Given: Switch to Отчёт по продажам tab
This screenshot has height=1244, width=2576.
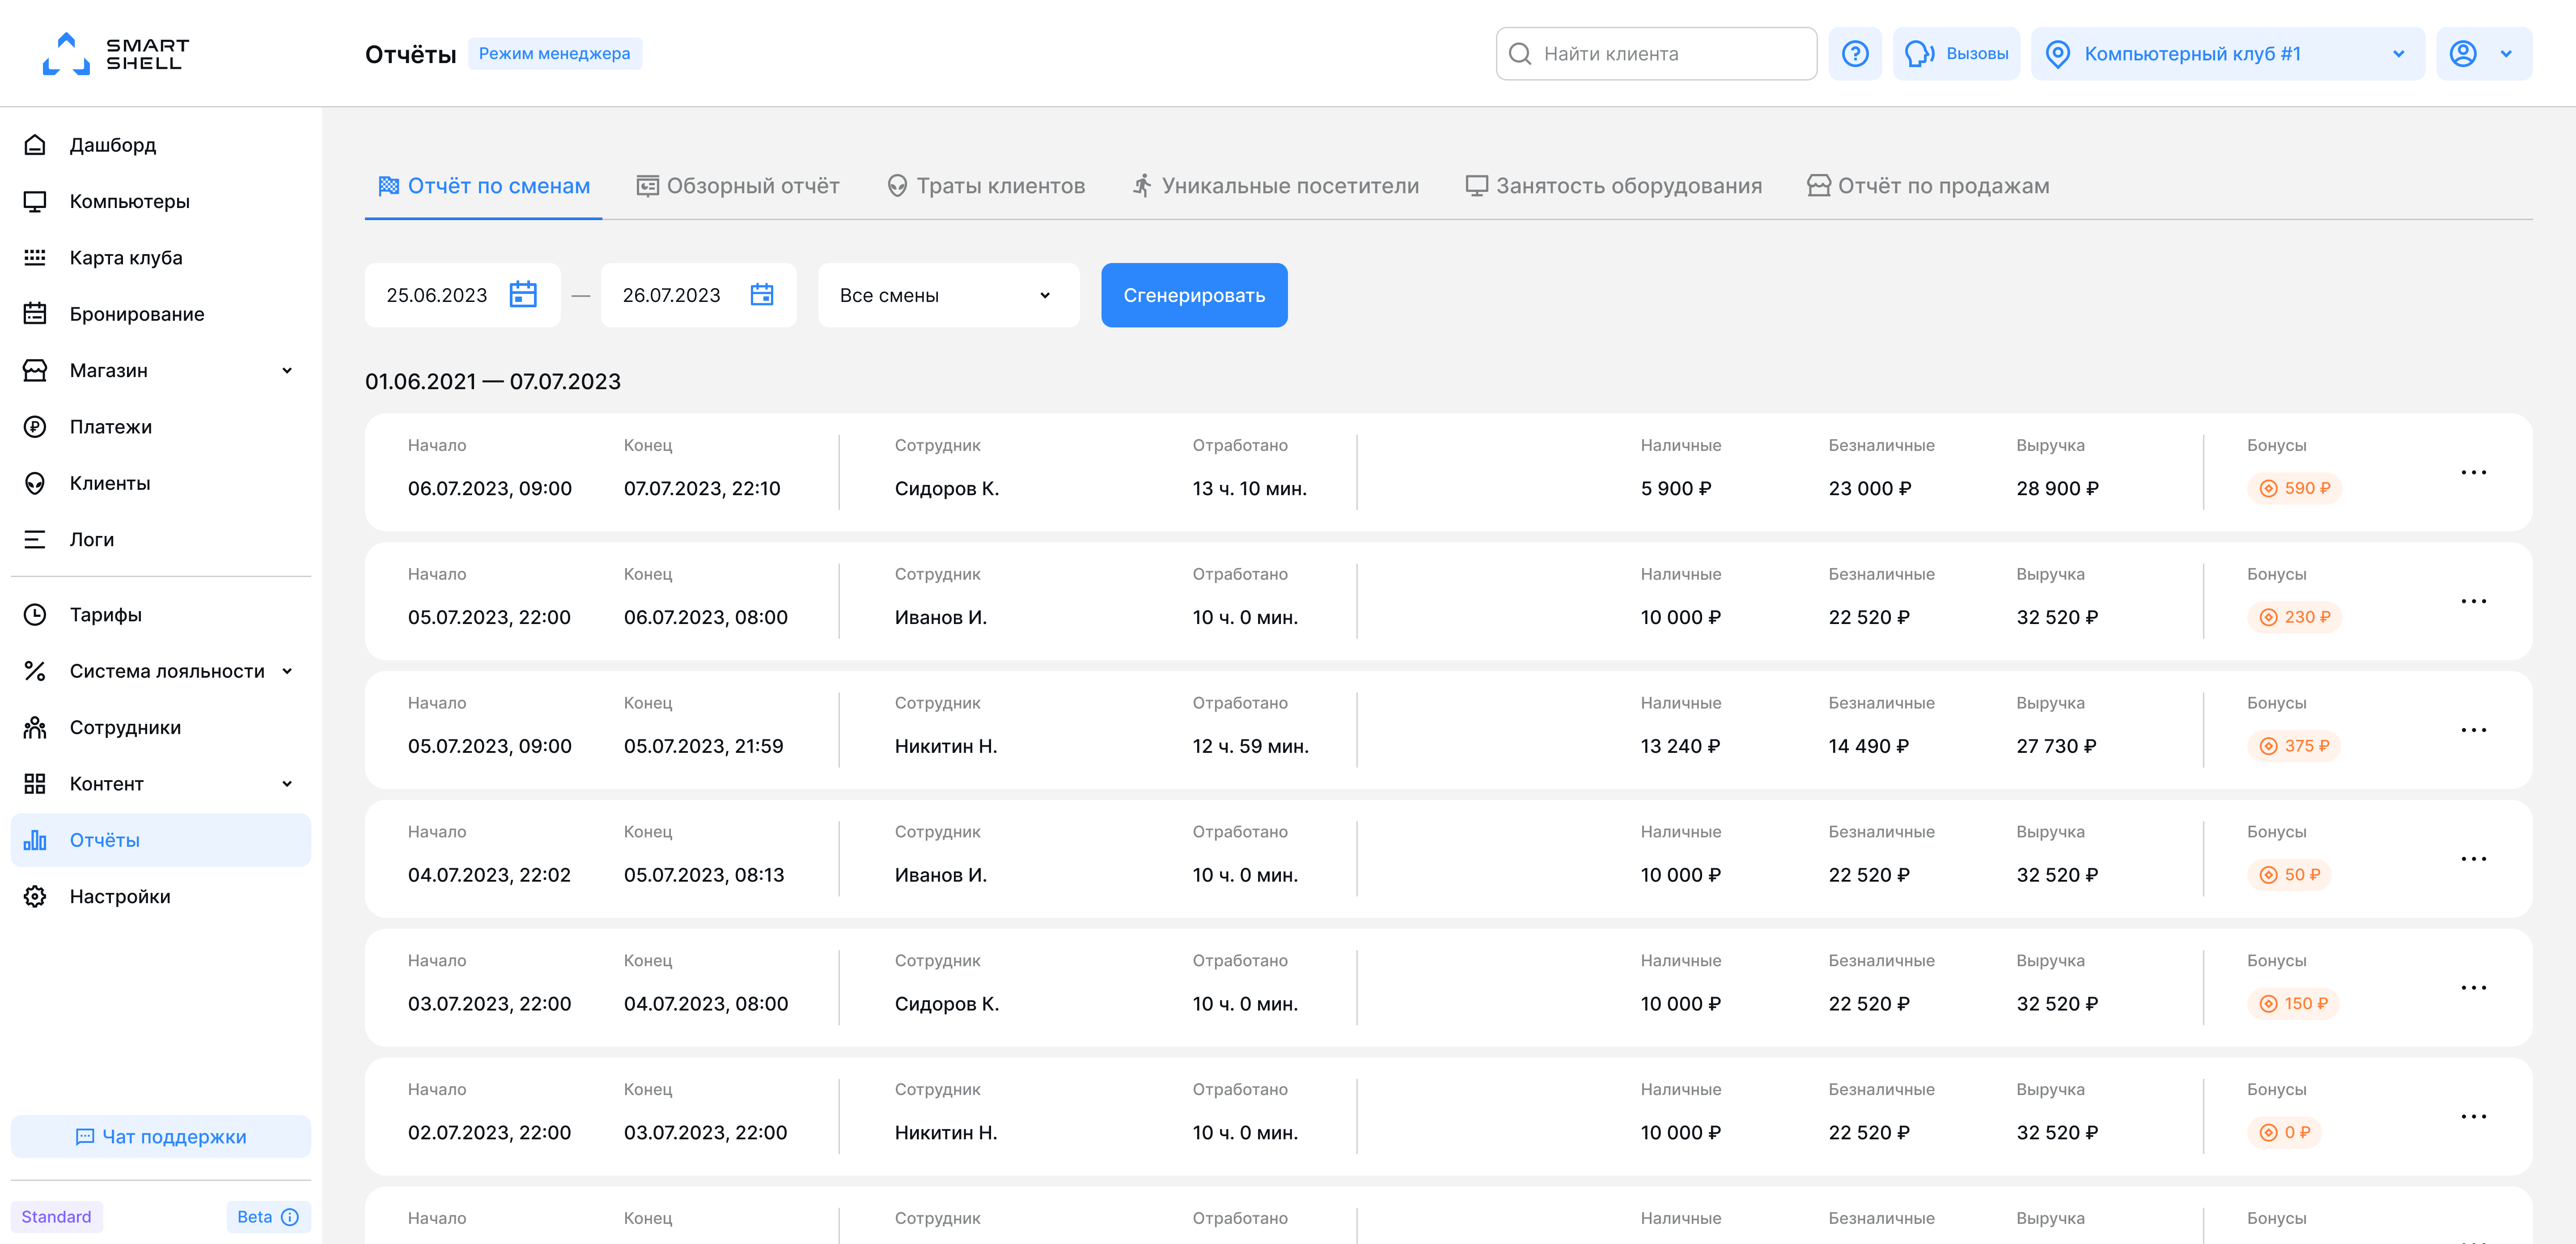Looking at the screenshot, I should pos(1928,186).
